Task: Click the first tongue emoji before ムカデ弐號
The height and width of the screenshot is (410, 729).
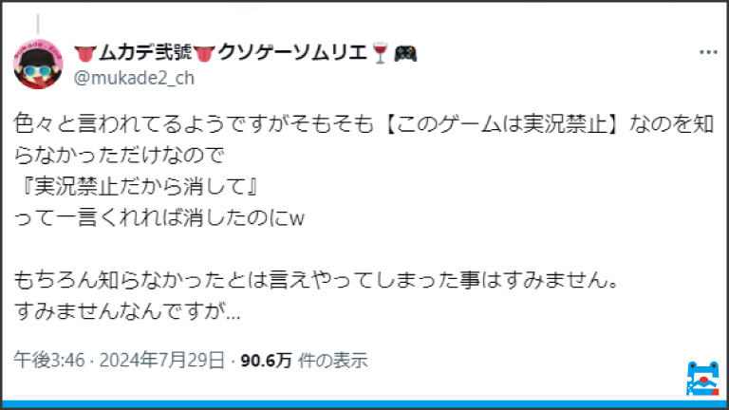Action: pos(85,53)
